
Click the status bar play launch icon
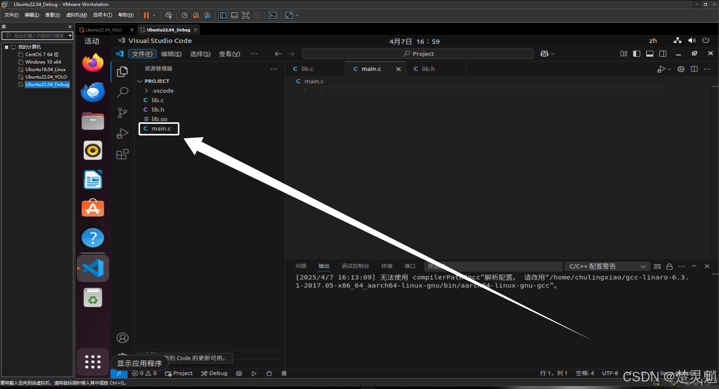[x=254, y=373]
